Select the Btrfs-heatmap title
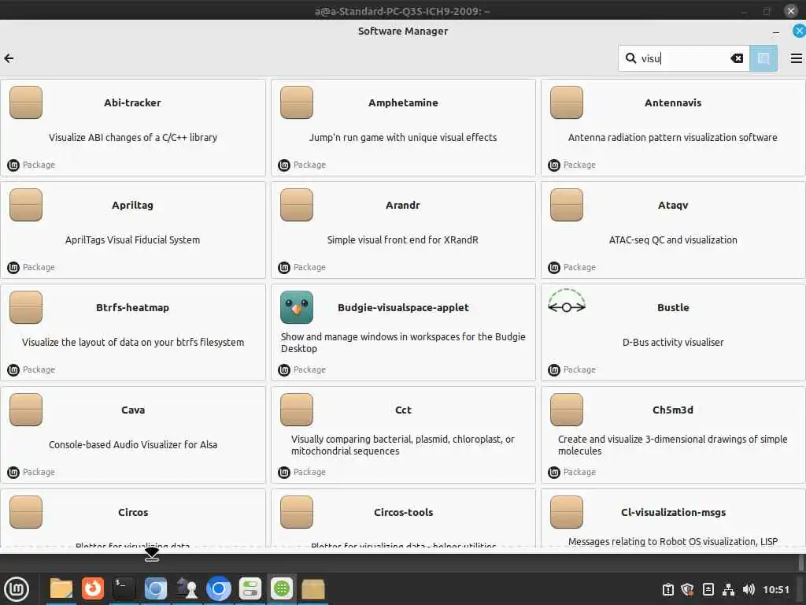806x605 pixels. (132, 307)
